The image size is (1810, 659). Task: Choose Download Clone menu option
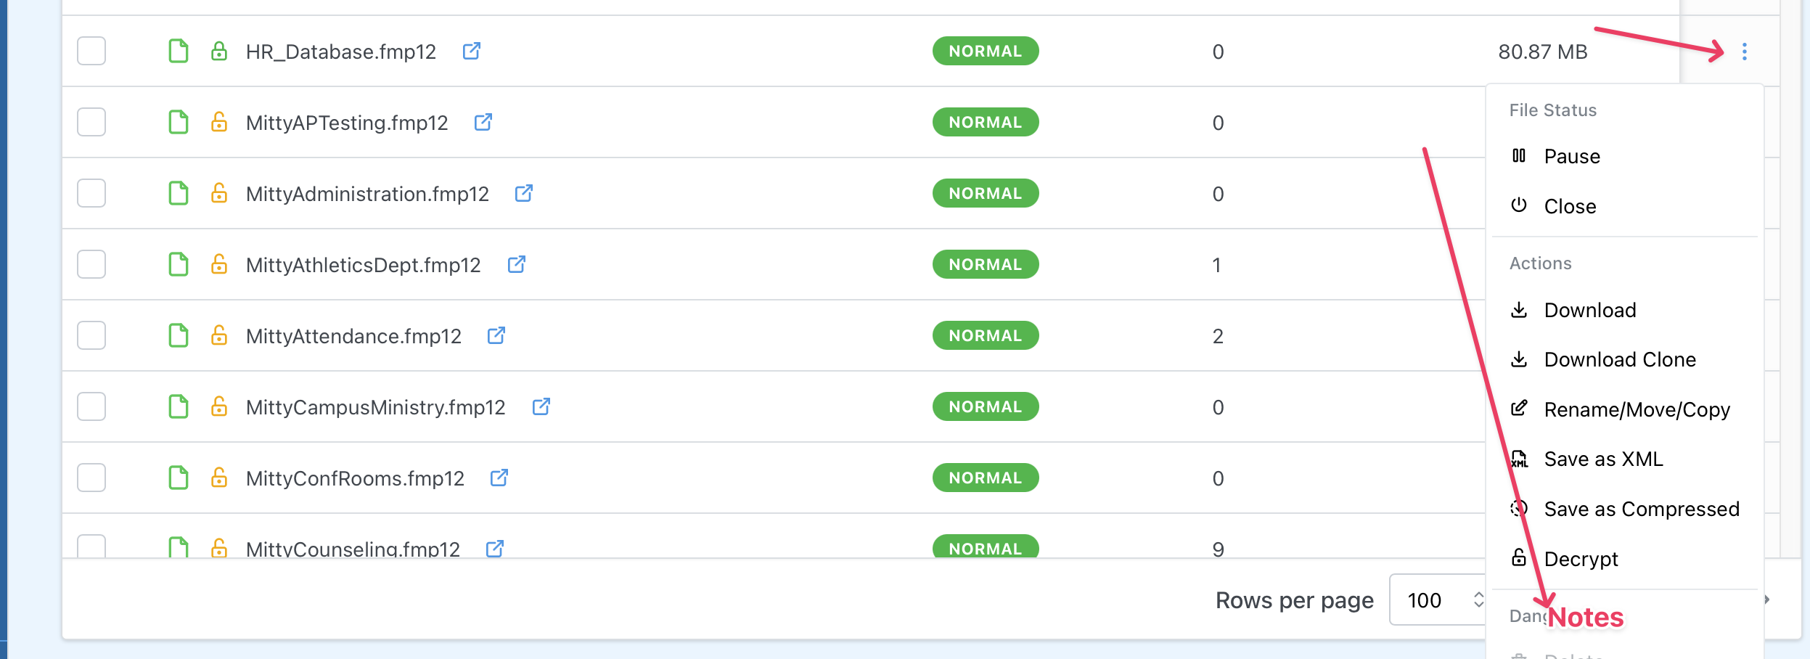coord(1619,360)
